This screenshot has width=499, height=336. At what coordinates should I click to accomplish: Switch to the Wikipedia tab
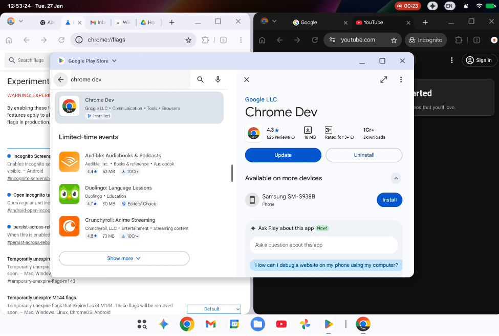(x=123, y=23)
